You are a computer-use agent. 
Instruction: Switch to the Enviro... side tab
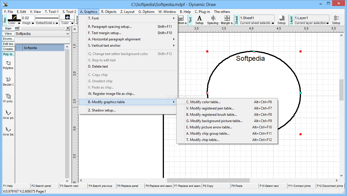(x=8, y=39)
